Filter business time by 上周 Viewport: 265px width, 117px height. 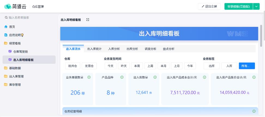coord(150,66)
